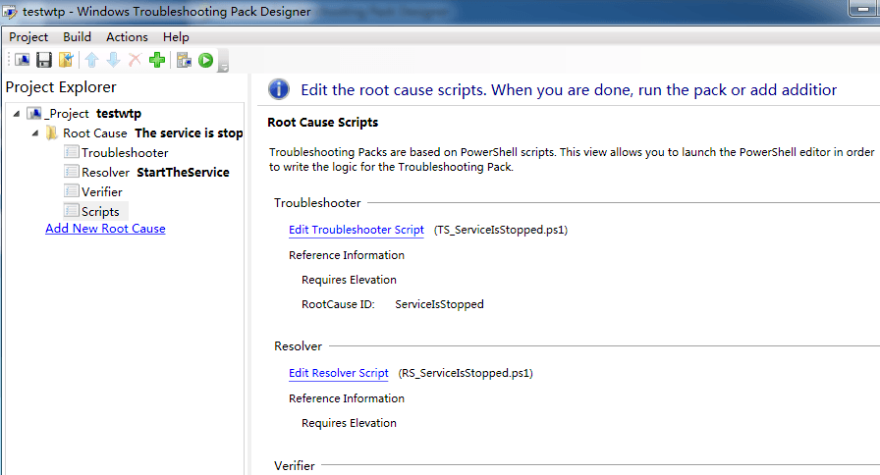Click the build pack toolbar icon
The height and width of the screenshot is (475, 880).
[184, 60]
